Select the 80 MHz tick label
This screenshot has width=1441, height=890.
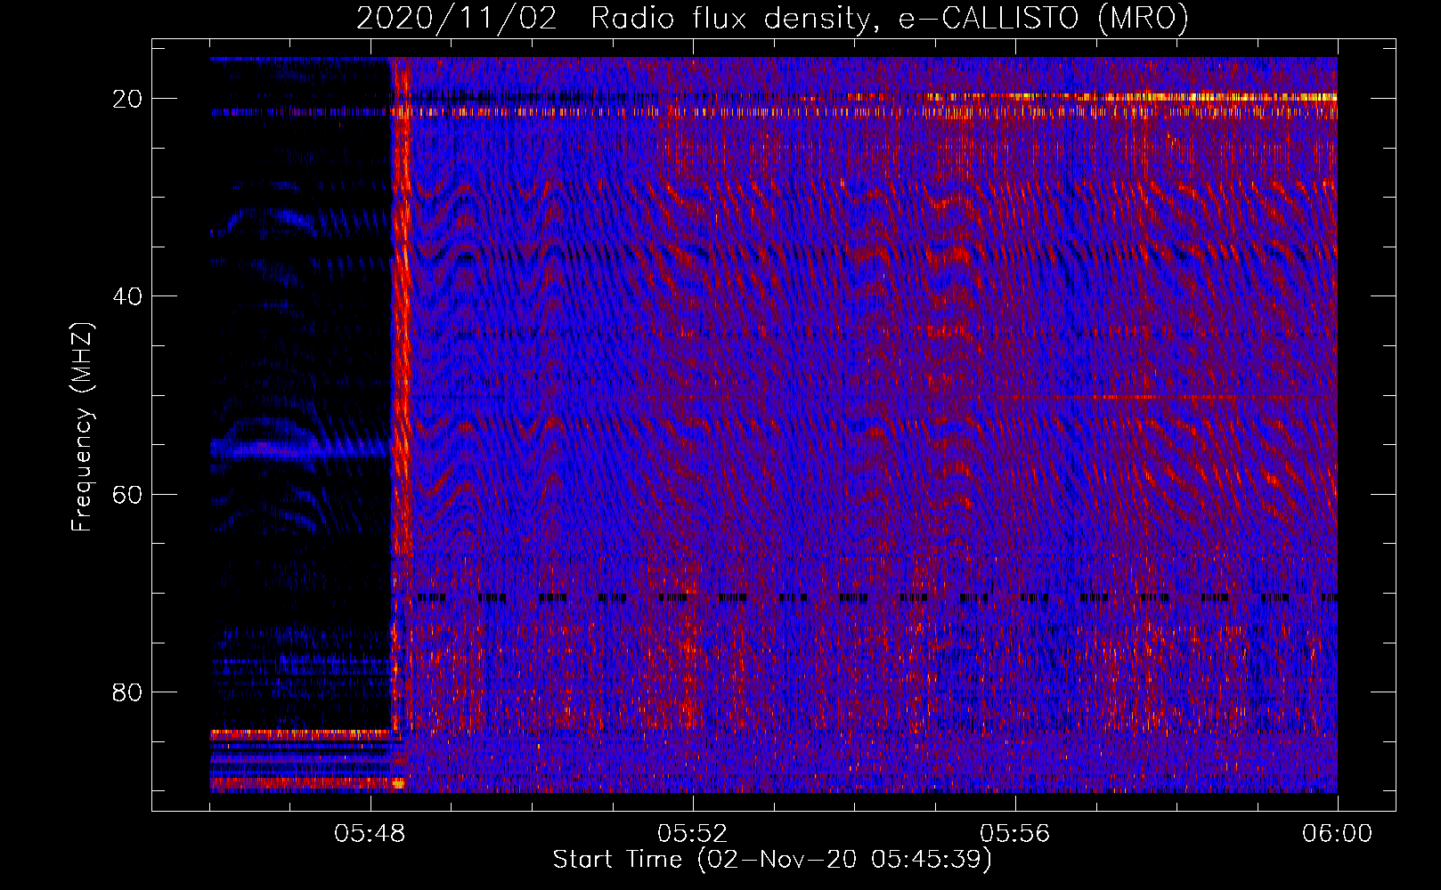click(x=127, y=692)
